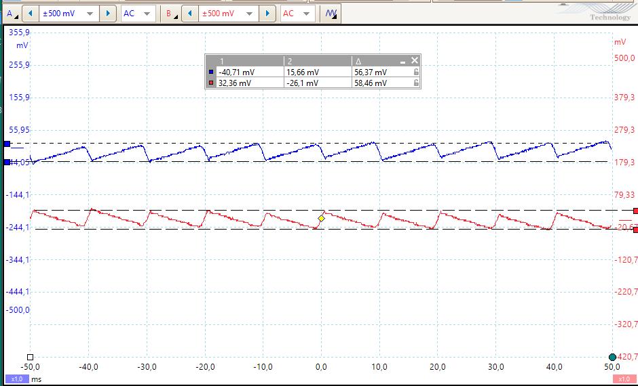Click red axis label -320,7
This screenshot has height=386, width=638.
coord(626,324)
